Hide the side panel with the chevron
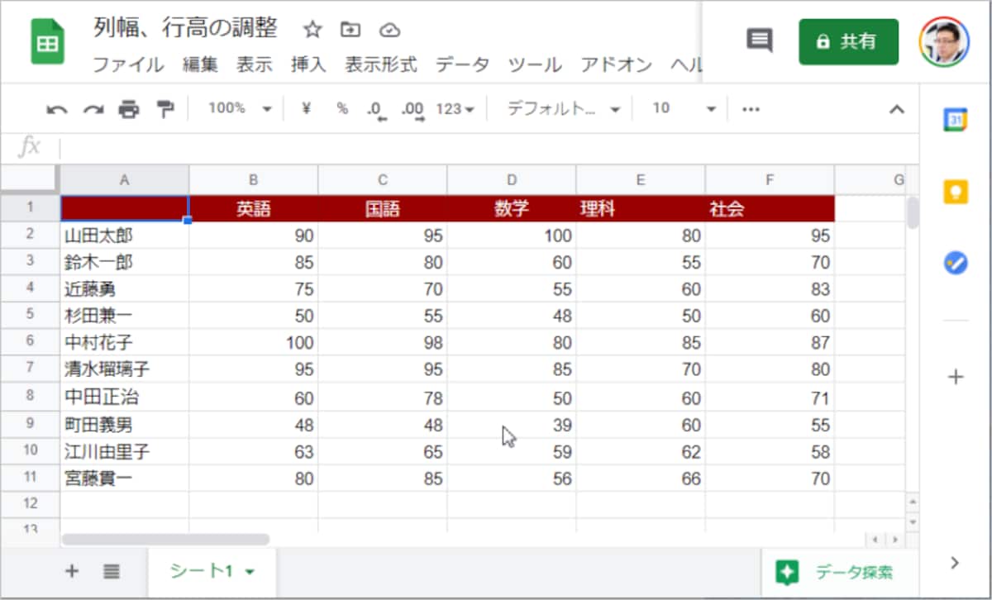The width and height of the screenshot is (992, 600). 956,563
